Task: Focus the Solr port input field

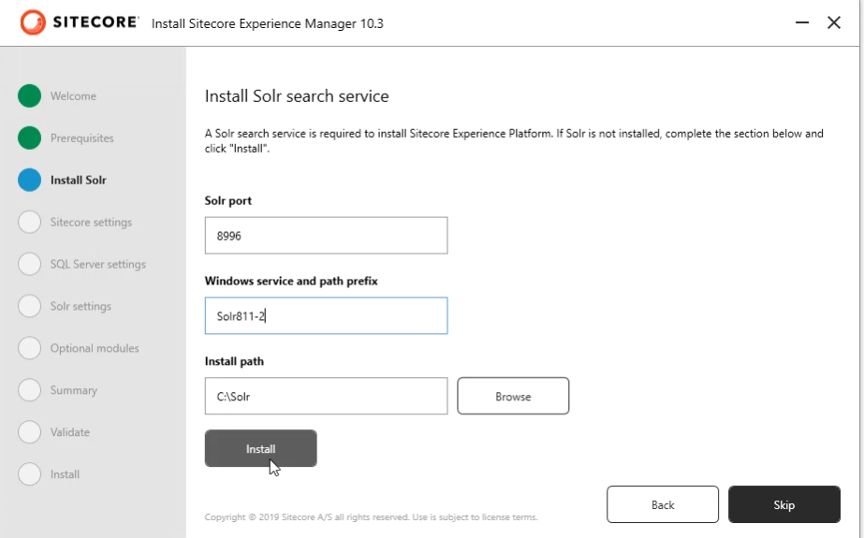Action: tap(326, 236)
